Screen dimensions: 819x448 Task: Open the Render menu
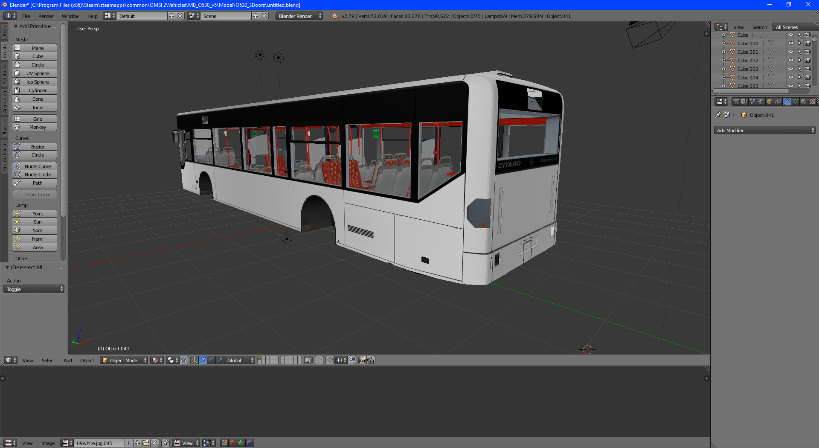tap(46, 16)
